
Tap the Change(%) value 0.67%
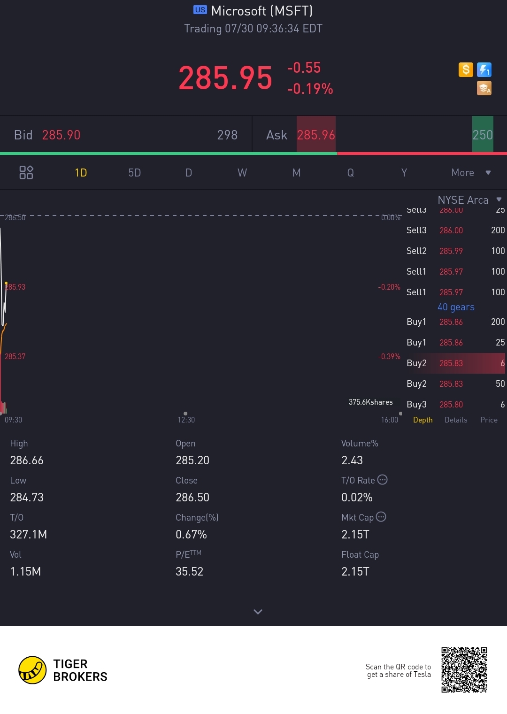coord(191,534)
